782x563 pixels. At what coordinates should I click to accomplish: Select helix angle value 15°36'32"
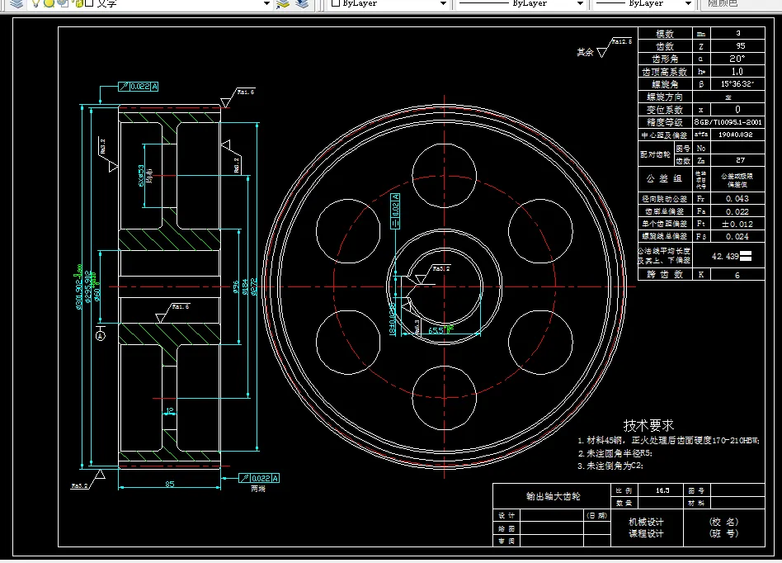click(737, 84)
